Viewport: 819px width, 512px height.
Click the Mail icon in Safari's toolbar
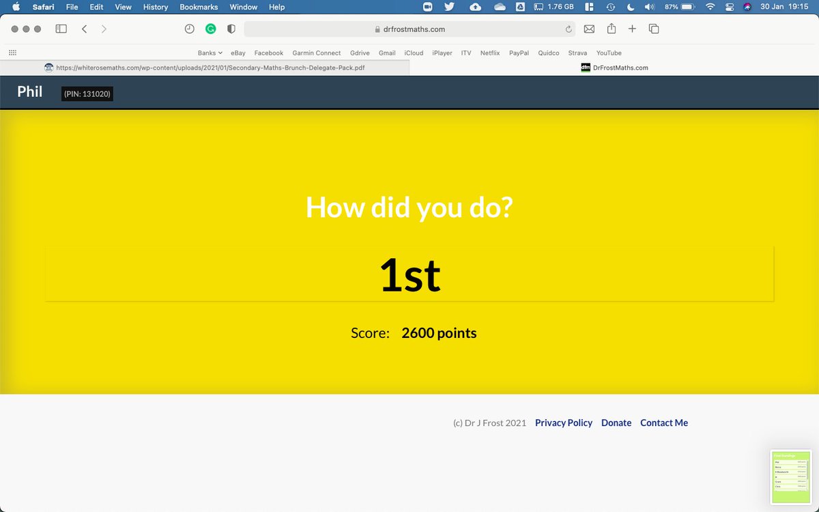coord(589,29)
